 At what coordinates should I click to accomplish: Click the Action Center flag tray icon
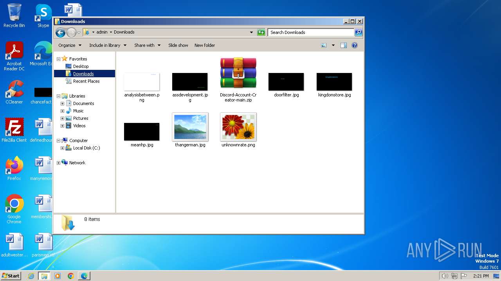click(464, 276)
